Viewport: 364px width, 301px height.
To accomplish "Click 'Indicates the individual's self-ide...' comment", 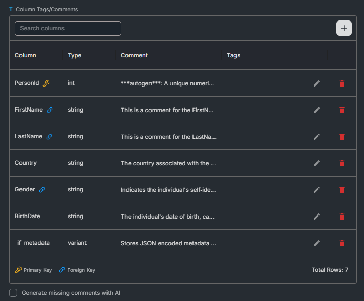I will click(x=168, y=190).
